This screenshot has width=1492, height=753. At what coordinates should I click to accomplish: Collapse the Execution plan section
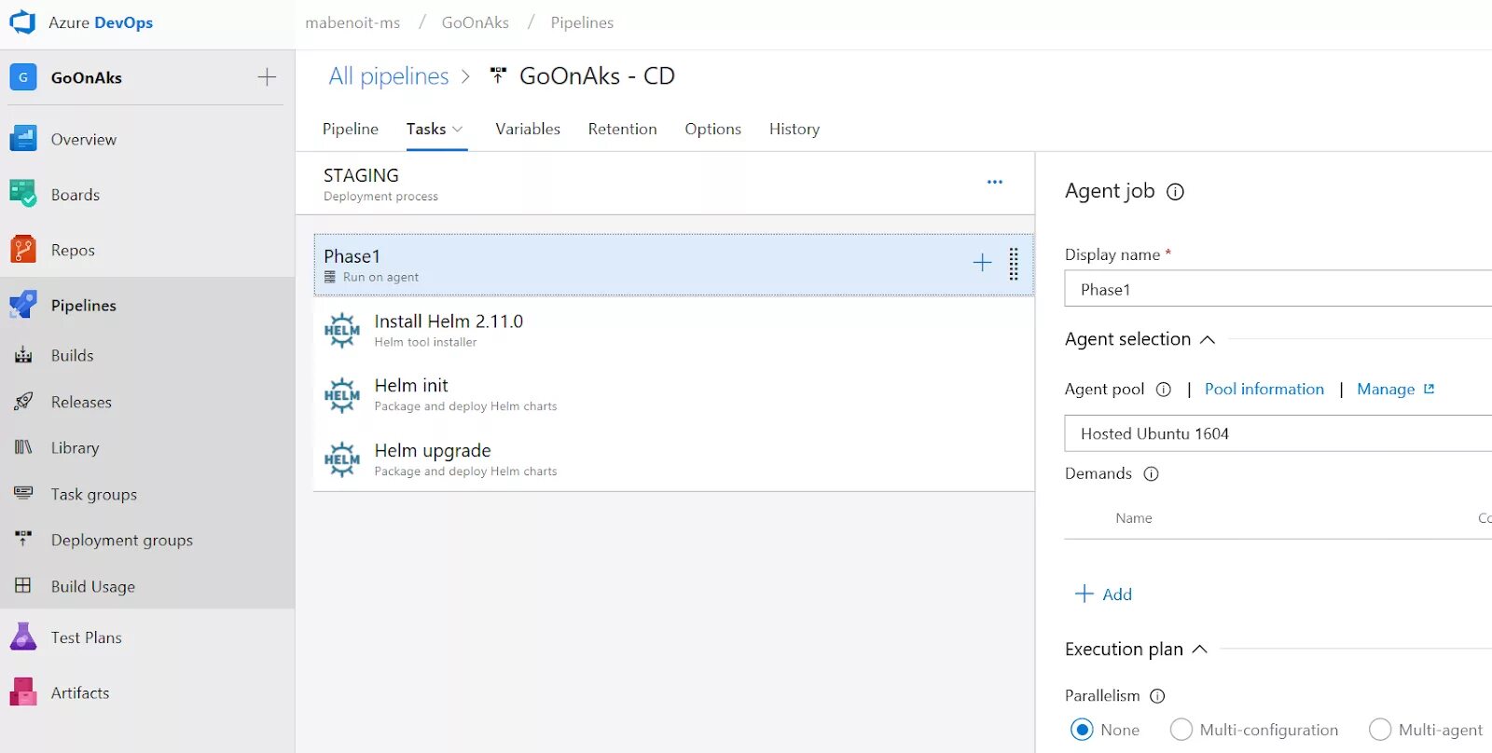pyautogui.click(x=1200, y=650)
